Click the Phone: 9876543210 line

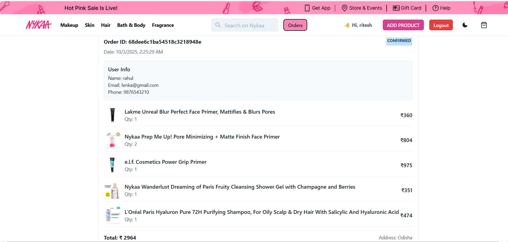128,92
